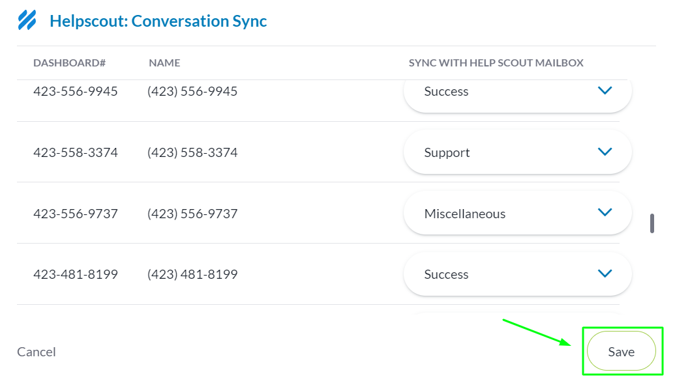Click the name (423) 558-3374
Image resolution: width=675 pixels, height=383 pixels.
pos(192,152)
